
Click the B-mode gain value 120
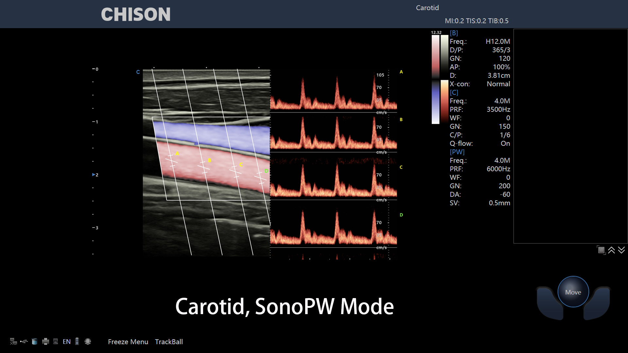click(x=504, y=59)
